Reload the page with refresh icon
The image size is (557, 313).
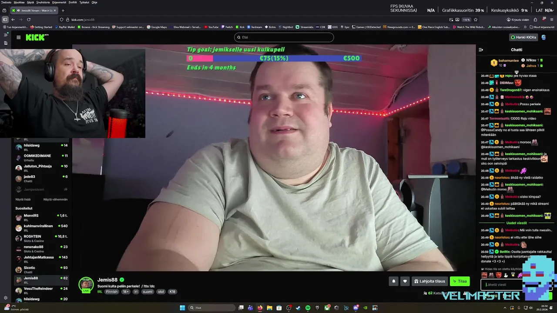29,20
